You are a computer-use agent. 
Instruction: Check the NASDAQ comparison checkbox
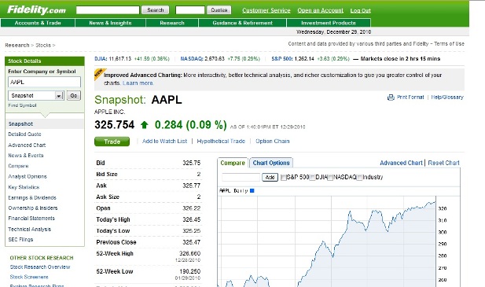(x=330, y=178)
